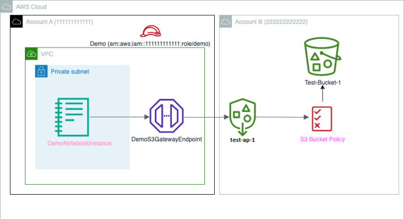
Task: Select the Test-Bucket-1 S3 bucket icon
Action: point(322,56)
